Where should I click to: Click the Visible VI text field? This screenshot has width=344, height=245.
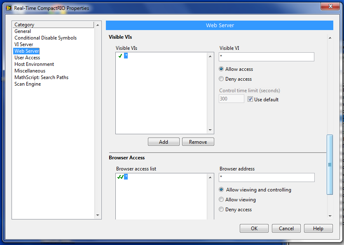coord(266,57)
